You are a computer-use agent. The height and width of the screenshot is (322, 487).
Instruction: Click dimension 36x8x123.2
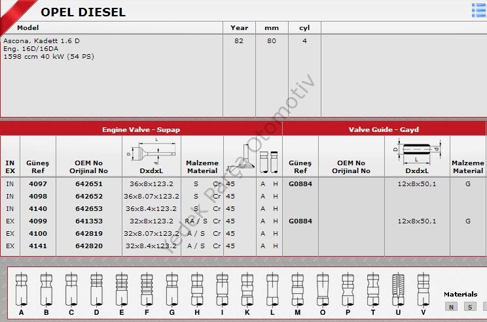[151, 184]
